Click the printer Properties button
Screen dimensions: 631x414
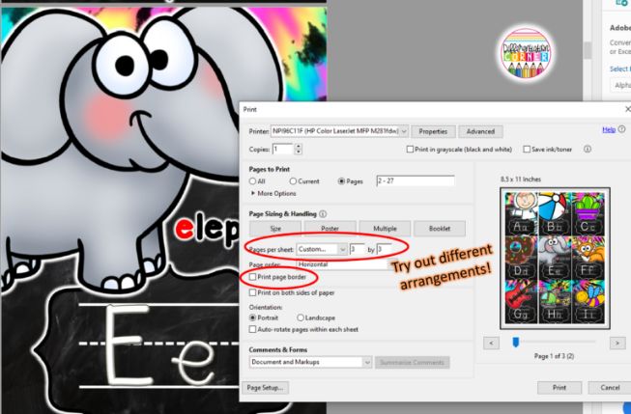point(433,131)
